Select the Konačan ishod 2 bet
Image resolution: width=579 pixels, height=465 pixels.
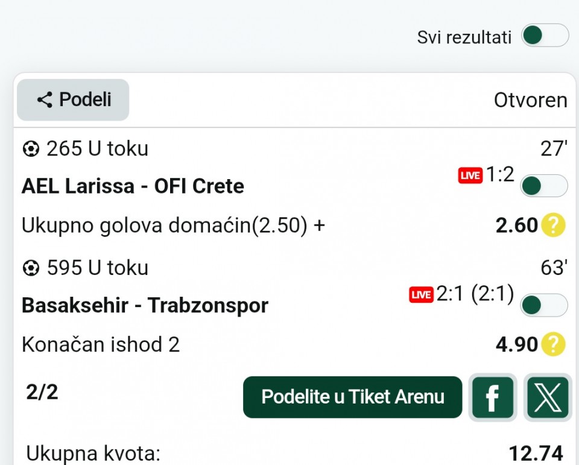101,345
